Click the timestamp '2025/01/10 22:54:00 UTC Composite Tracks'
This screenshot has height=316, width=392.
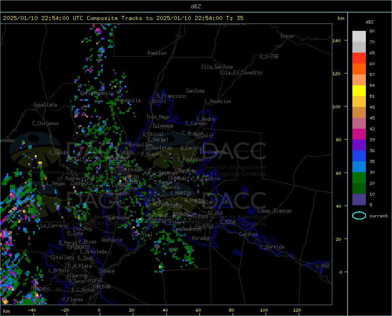(x=61, y=18)
